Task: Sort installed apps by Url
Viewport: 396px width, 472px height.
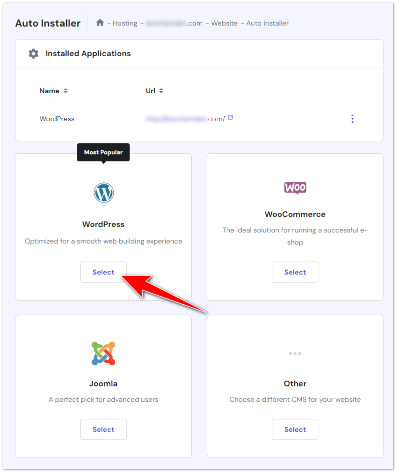Action: (x=155, y=91)
